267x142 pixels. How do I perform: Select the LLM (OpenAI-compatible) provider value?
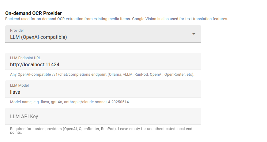(39, 37)
